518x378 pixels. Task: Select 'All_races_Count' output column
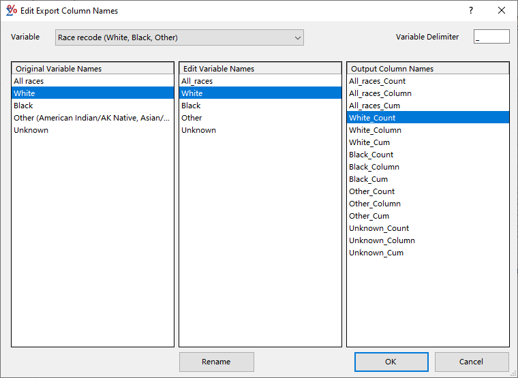(x=377, y=81)
